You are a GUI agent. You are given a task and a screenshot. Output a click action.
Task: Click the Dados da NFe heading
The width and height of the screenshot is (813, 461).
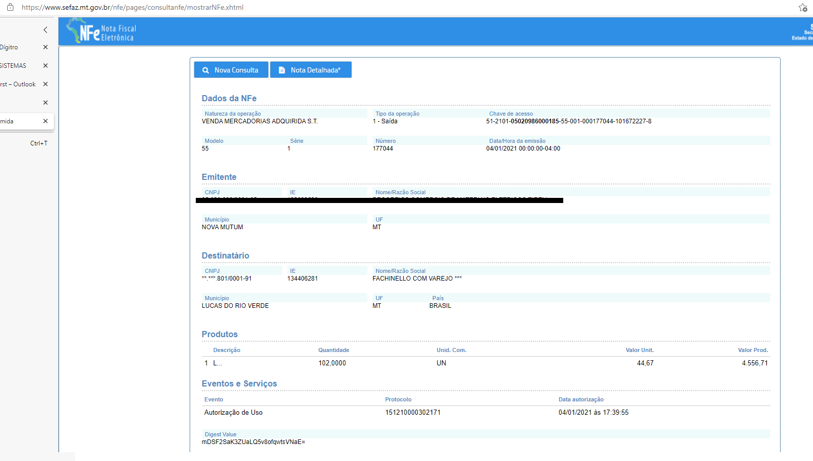point(229,98)
